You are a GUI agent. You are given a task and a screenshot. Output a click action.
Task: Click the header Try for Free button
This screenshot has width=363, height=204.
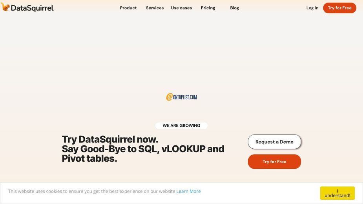pos(339,8)
